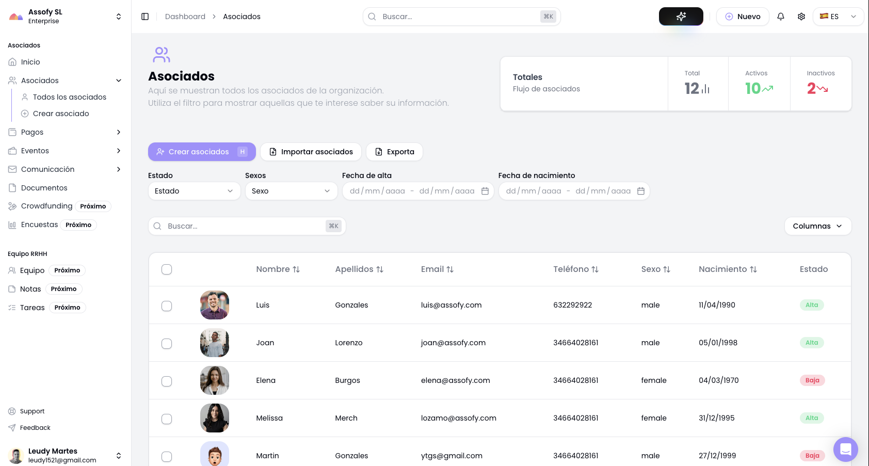Open the notifications bell icon
Screen dimensions: 869x466
pyautogui.click(x=781, y=17)
